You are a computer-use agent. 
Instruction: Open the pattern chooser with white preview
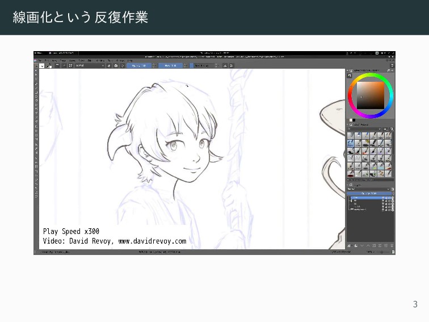point(42,66)
